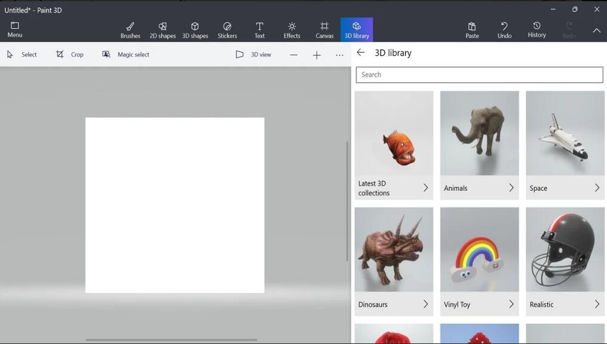Expand the Space collection arrow
The image size is (607, 344).
[596, 188]
